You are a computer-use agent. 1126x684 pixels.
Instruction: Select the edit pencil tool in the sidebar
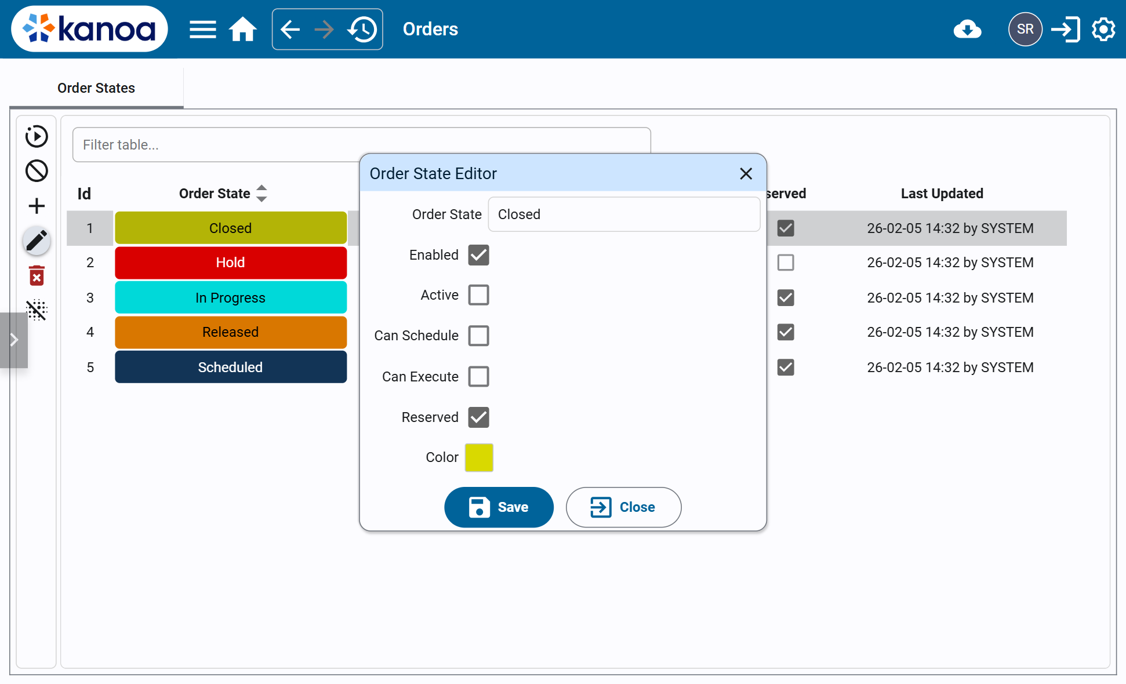click(x=36, y=240)
